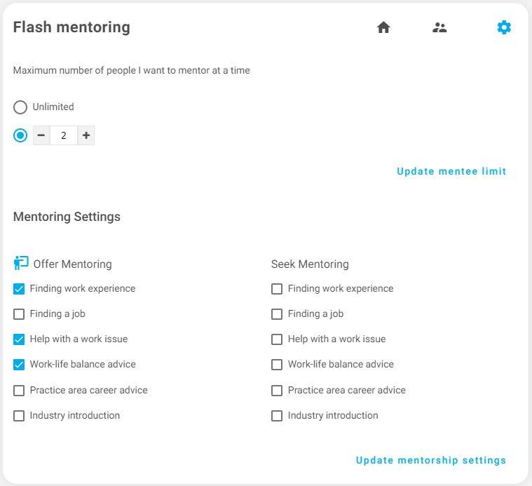Image resolution: width=532 pixels, height=486 pixels.
Task: Click the mentee limit number field
Action: [64, 135]
